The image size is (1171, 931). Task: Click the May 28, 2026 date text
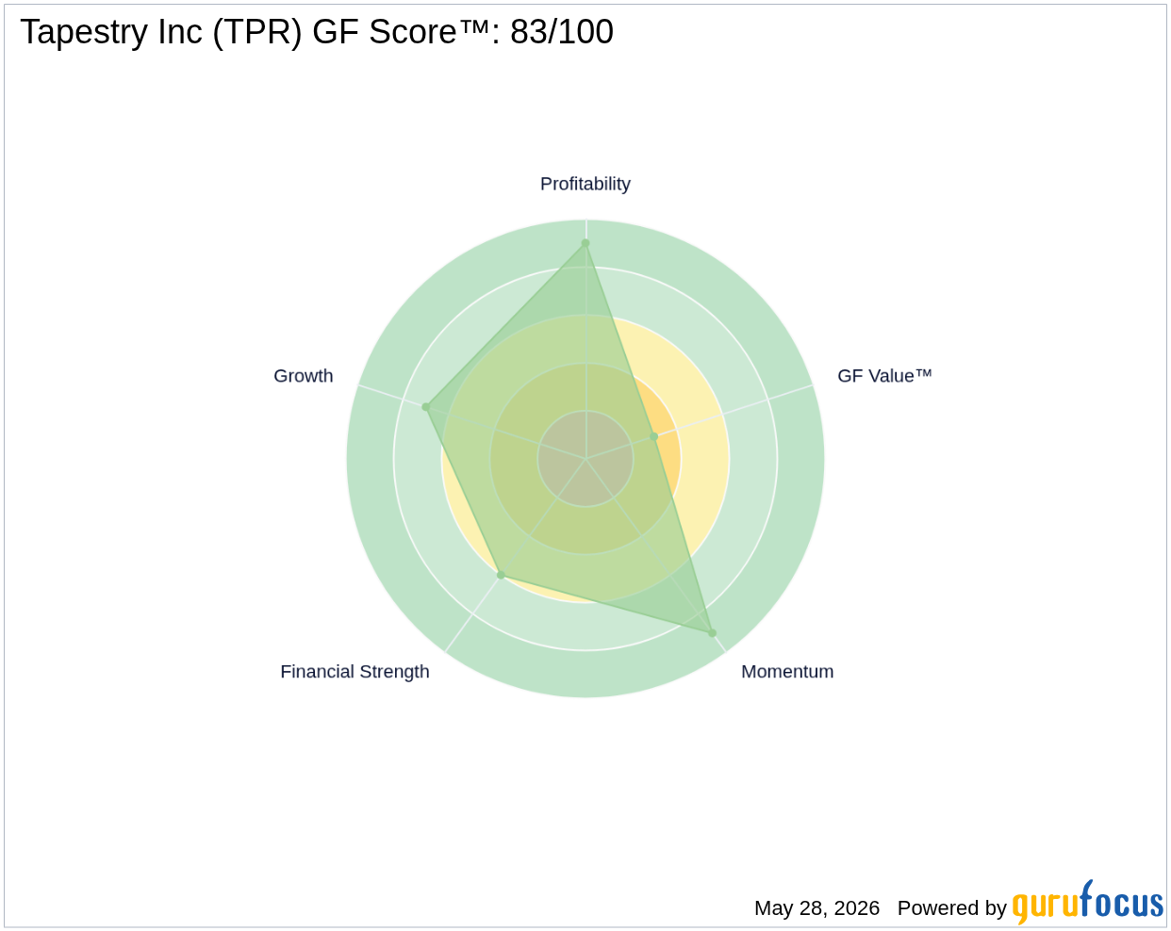816,907
